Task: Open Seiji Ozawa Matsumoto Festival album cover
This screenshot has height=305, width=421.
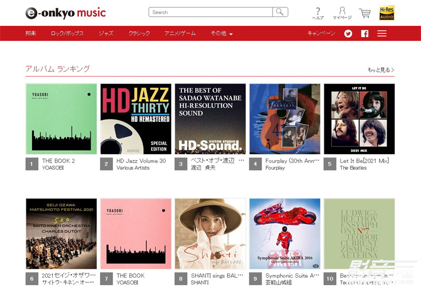Action: tap(61, 234)
